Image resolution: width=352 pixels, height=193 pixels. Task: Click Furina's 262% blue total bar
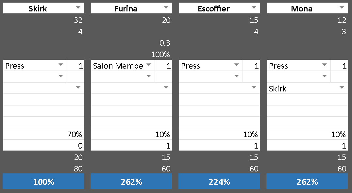click(x=131, y=182)
